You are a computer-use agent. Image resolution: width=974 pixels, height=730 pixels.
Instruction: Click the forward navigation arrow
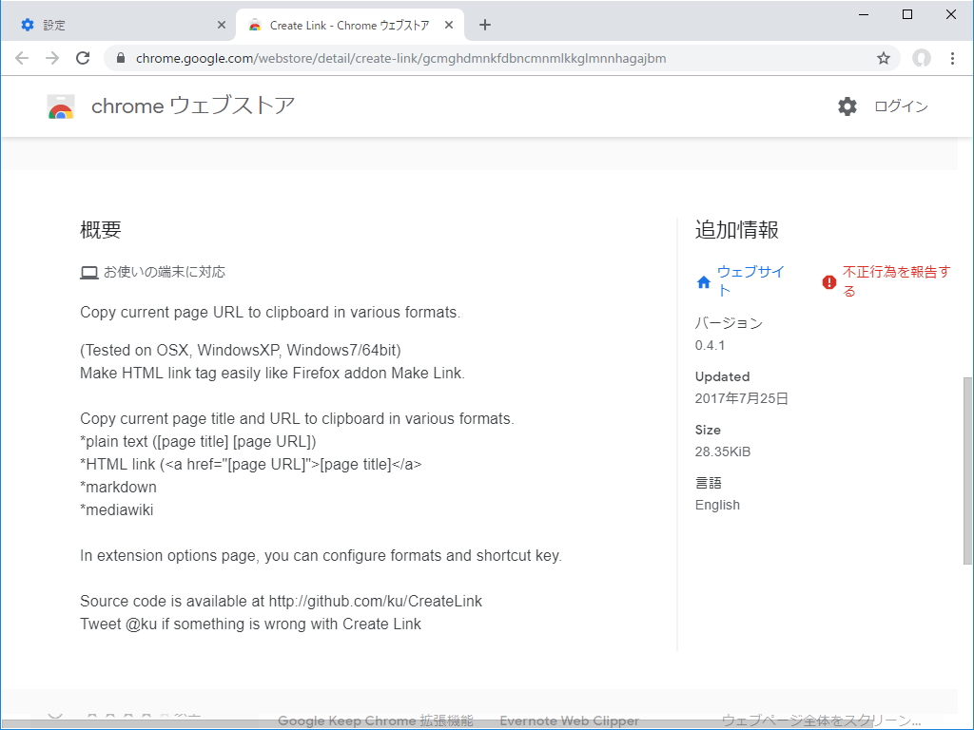[52, 58]
